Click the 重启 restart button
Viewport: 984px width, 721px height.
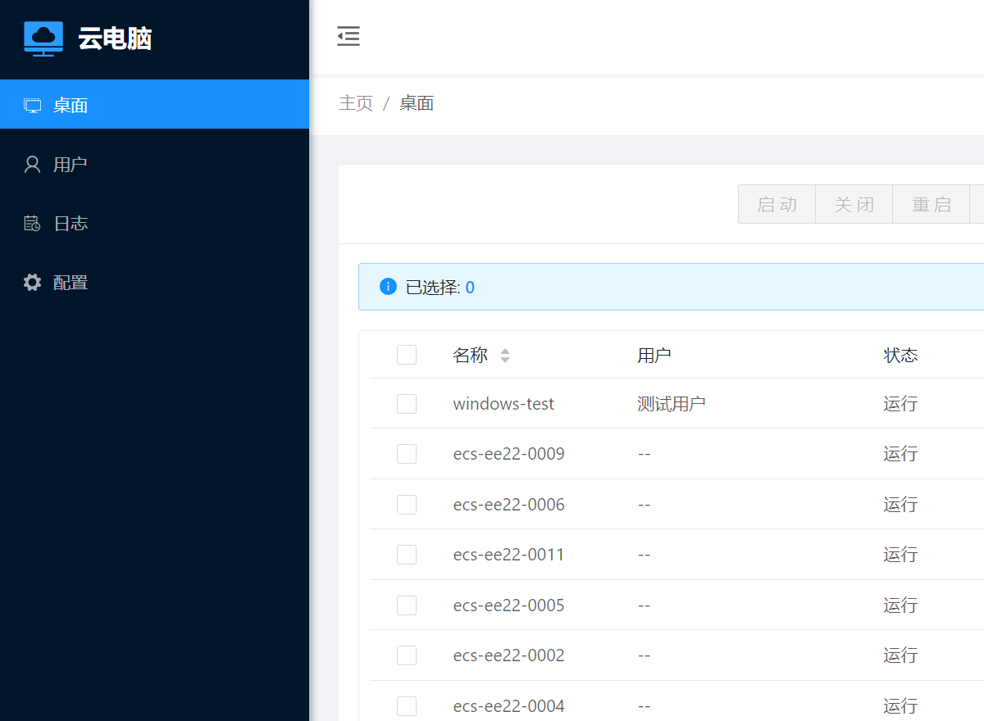tap(931, 204)
